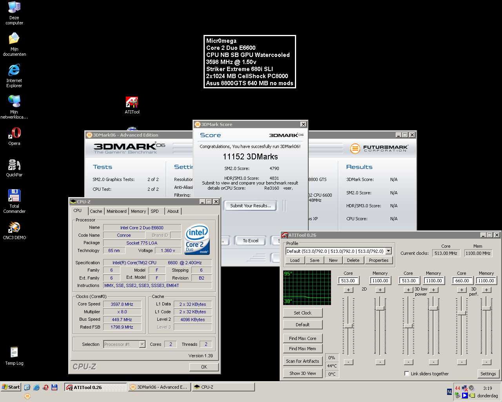Click Internet Explorer in the quick launch bar

coord(36,387)
